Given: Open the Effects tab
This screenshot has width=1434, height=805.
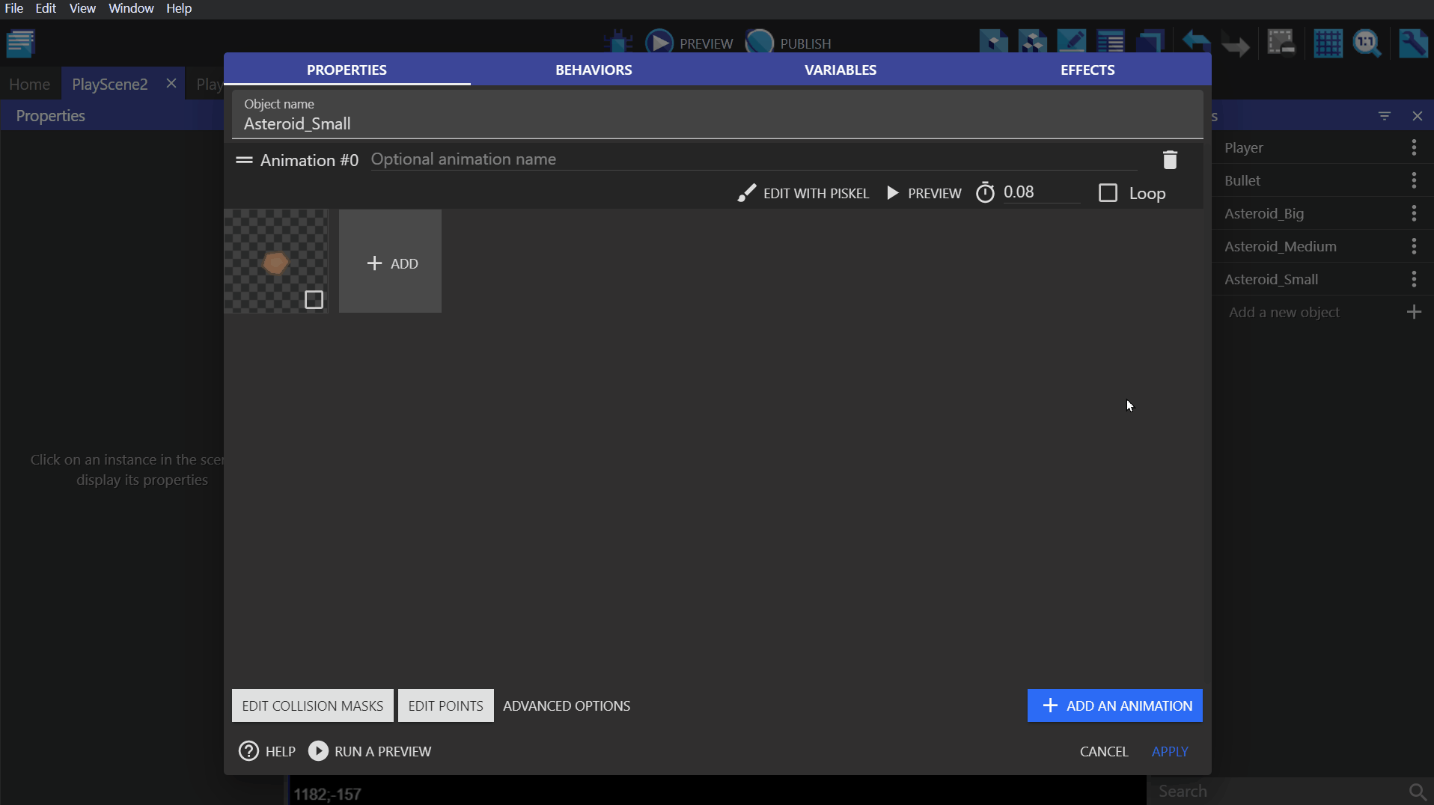Looking at the screenshot, I should (1087, 70).
